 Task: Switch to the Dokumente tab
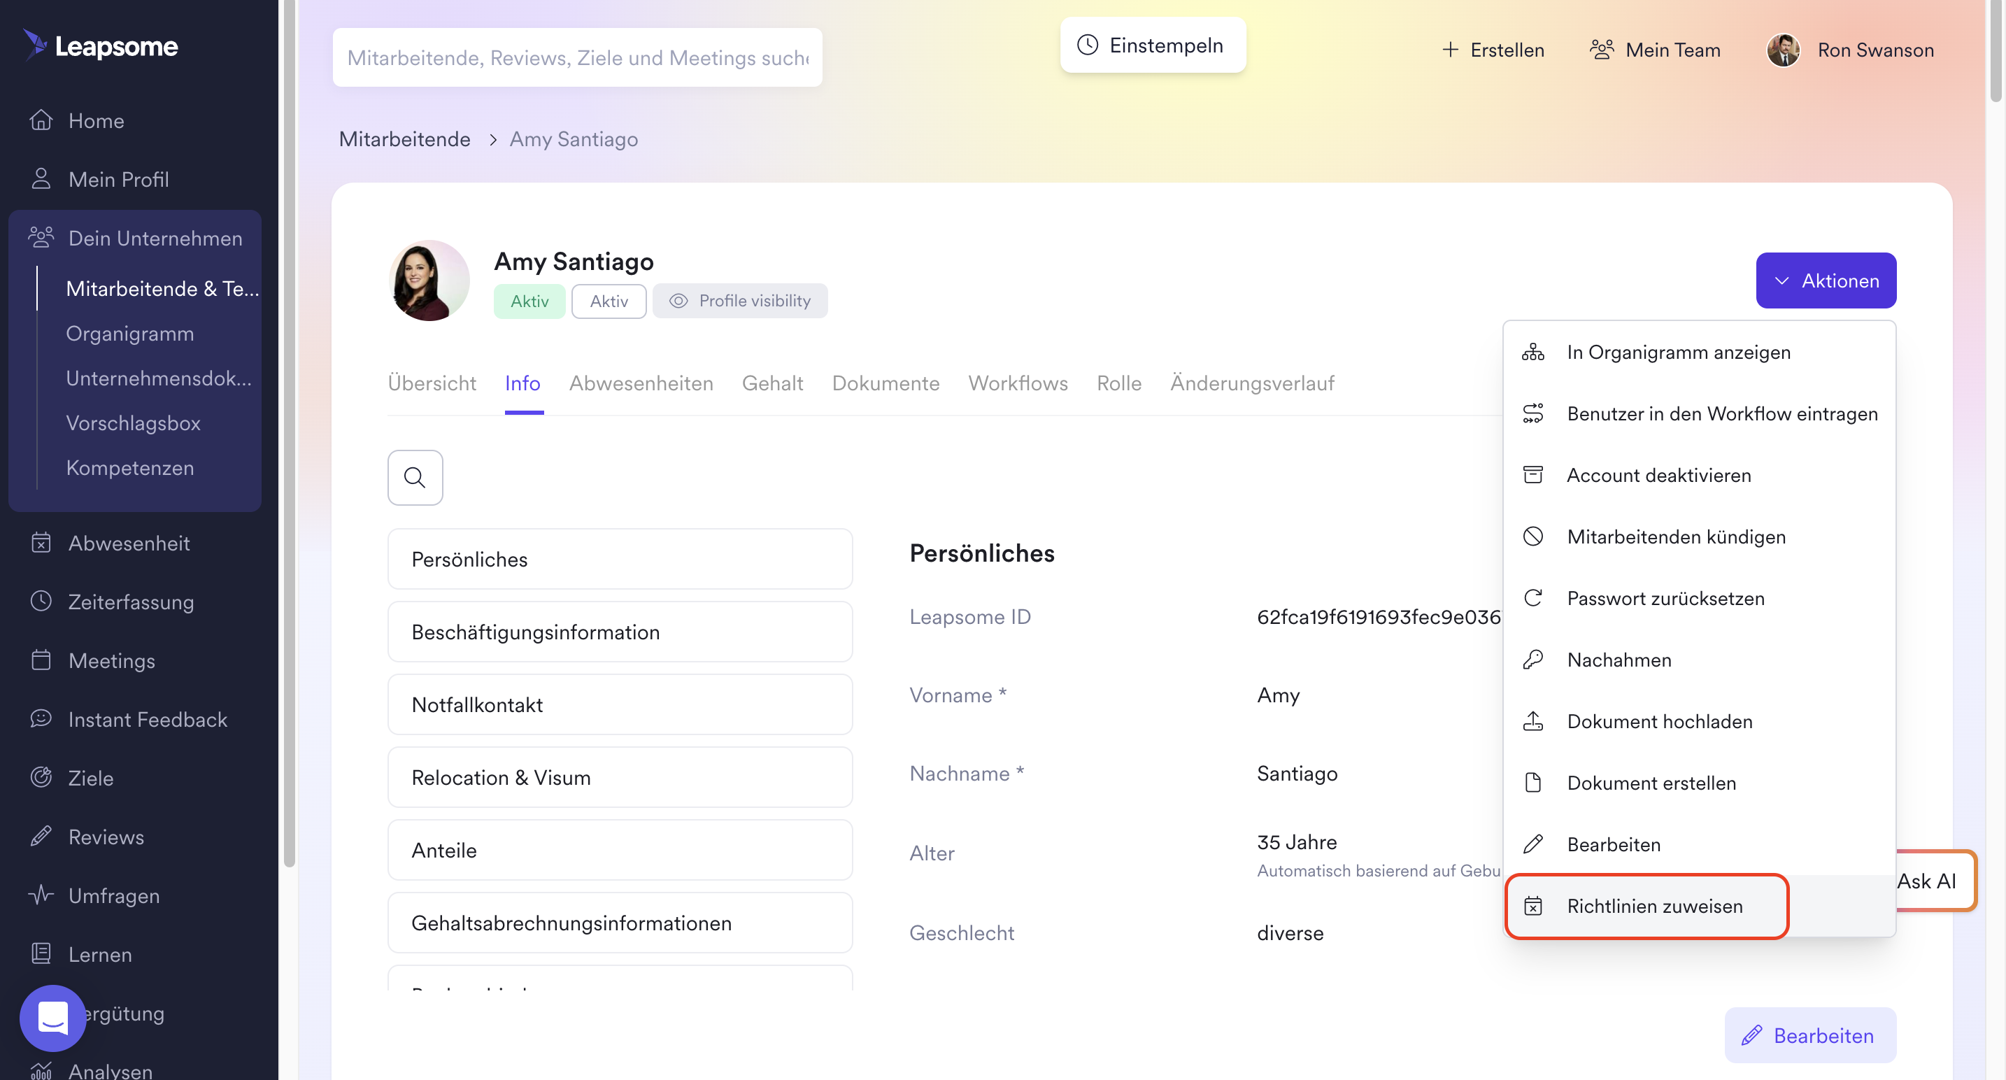[x=885, y=383]
